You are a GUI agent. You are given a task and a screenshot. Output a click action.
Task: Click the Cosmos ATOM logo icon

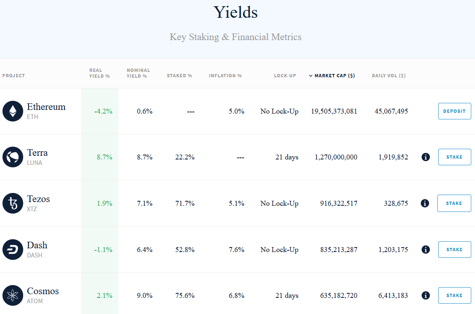pyautogui.click(x=13, y=295)
